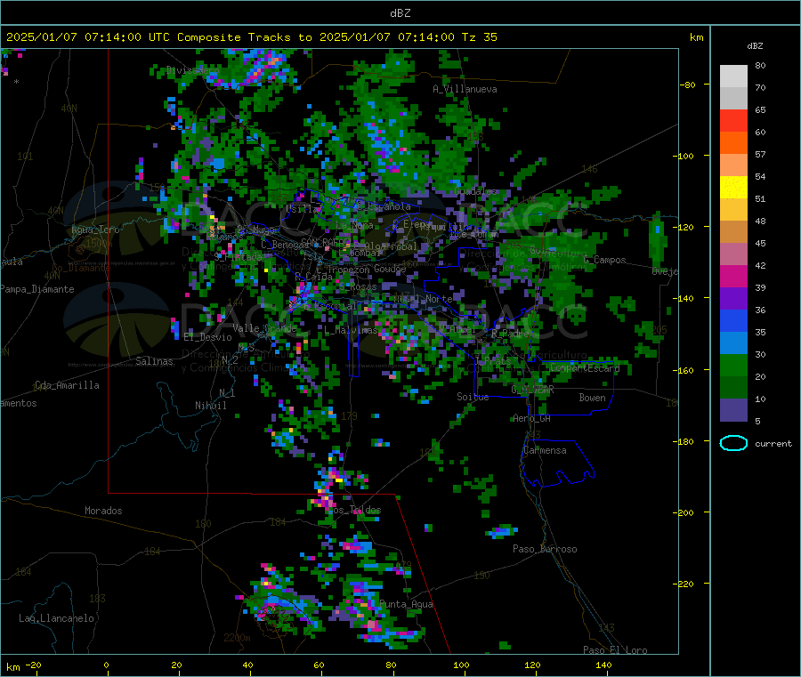Click the green 20 dBZ legend color
The height and width of the screenshot is (677, 801).
click(x=733, y=365)
